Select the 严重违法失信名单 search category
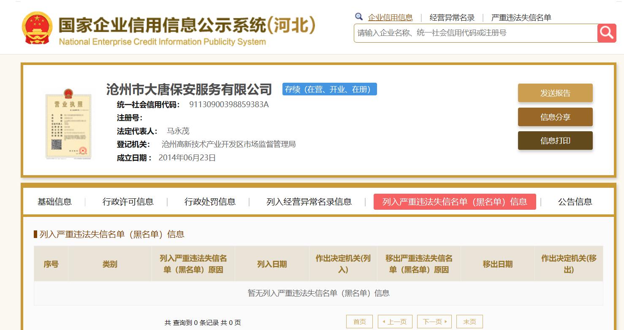 (521, 17)
